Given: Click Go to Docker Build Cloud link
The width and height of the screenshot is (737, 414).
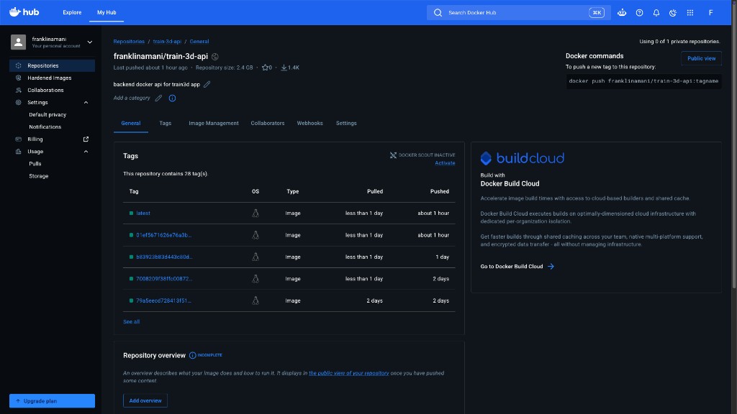Looking at the screenshot, I should 512,266.
